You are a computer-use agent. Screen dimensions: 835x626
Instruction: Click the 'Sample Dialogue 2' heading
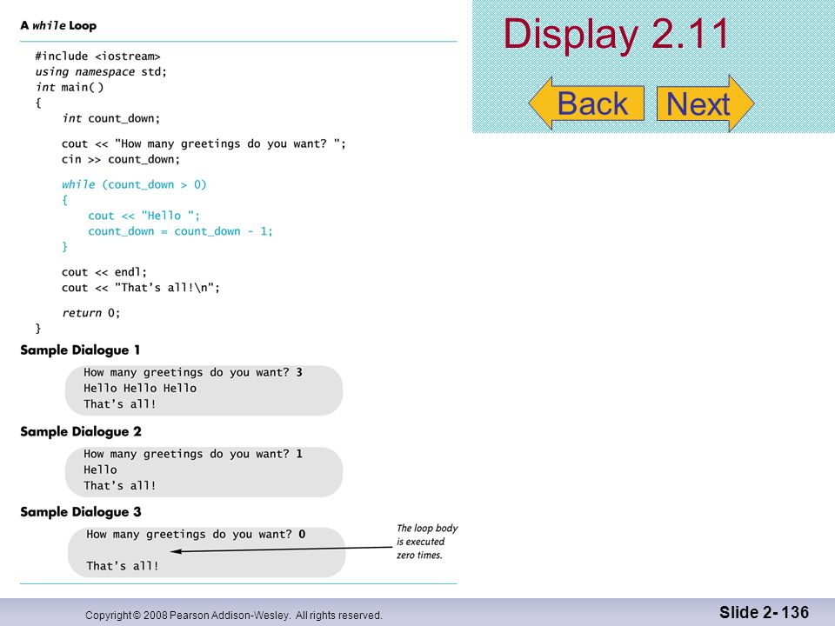(x=81, y=431)
